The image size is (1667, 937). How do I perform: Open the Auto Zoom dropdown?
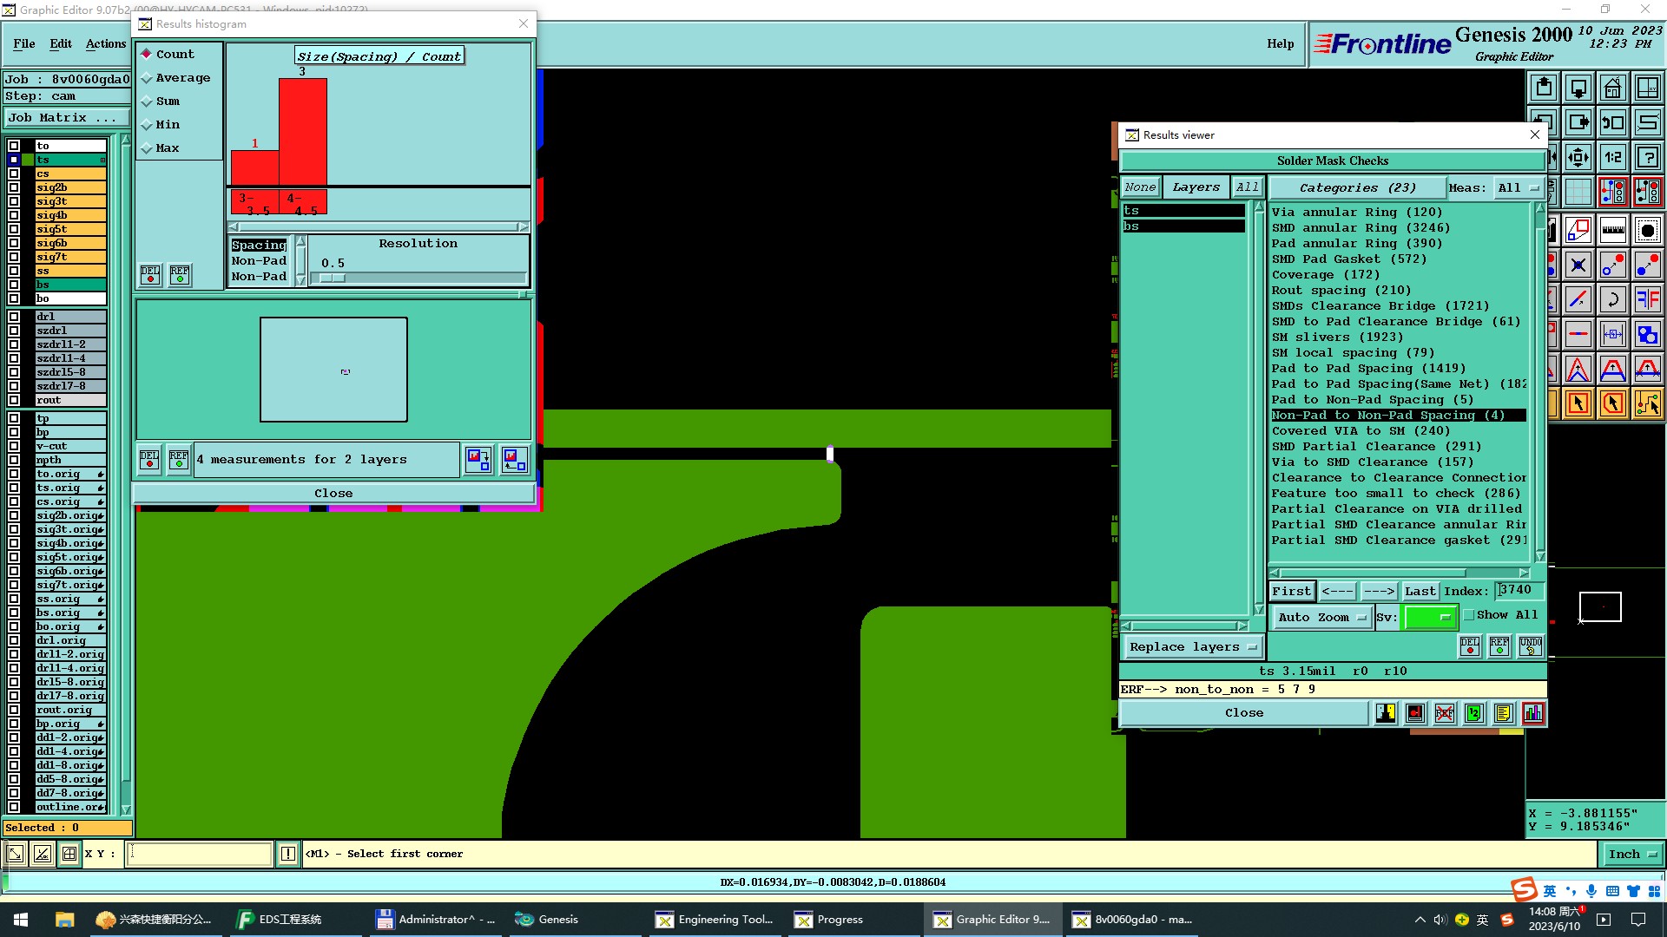[x=1321, y=617]
